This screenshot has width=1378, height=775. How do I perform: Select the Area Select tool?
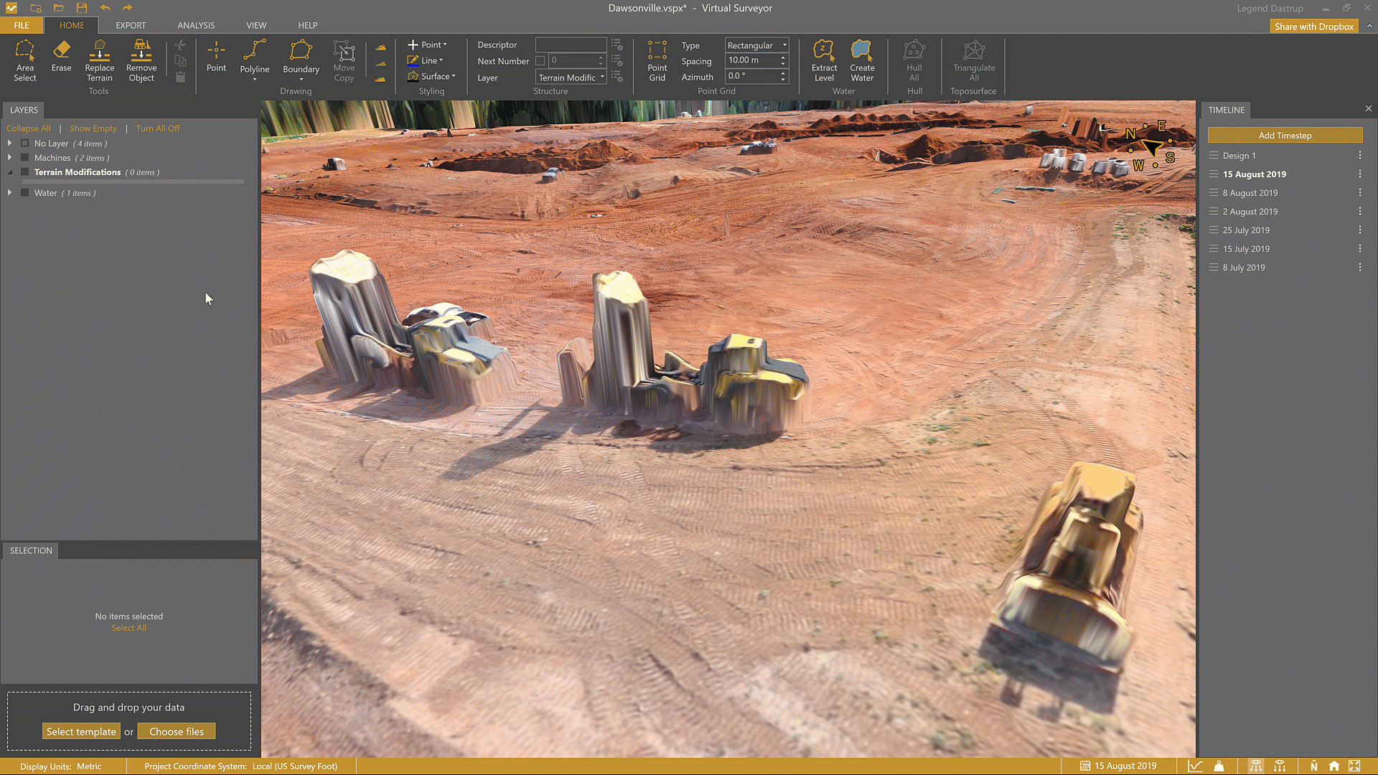[24, 60]
